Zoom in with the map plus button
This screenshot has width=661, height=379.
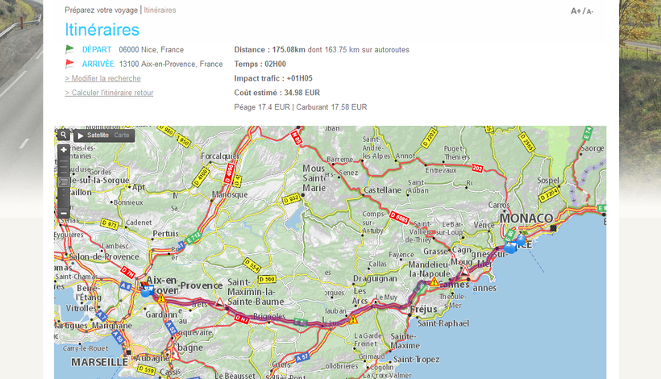64,150
